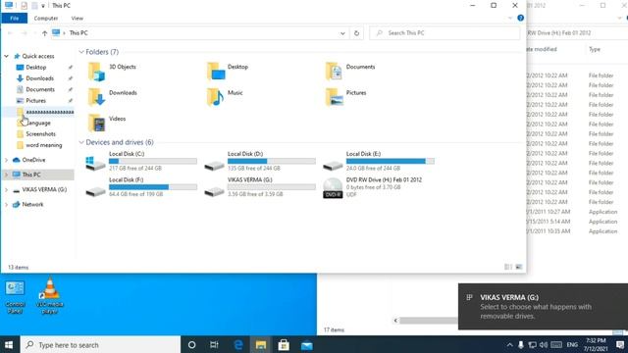628x353 pixels.
Task: Open the Downloads folder in Folders section
Action: pos(113,97)
